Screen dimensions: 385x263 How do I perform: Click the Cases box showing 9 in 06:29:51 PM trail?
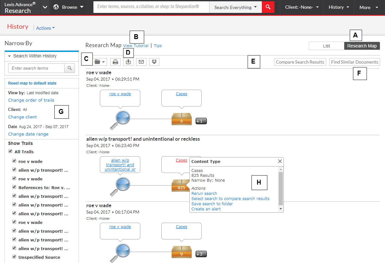point(181,119)
